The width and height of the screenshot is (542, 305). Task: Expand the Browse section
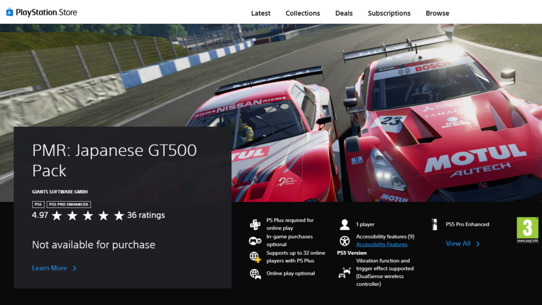point(437,13)
